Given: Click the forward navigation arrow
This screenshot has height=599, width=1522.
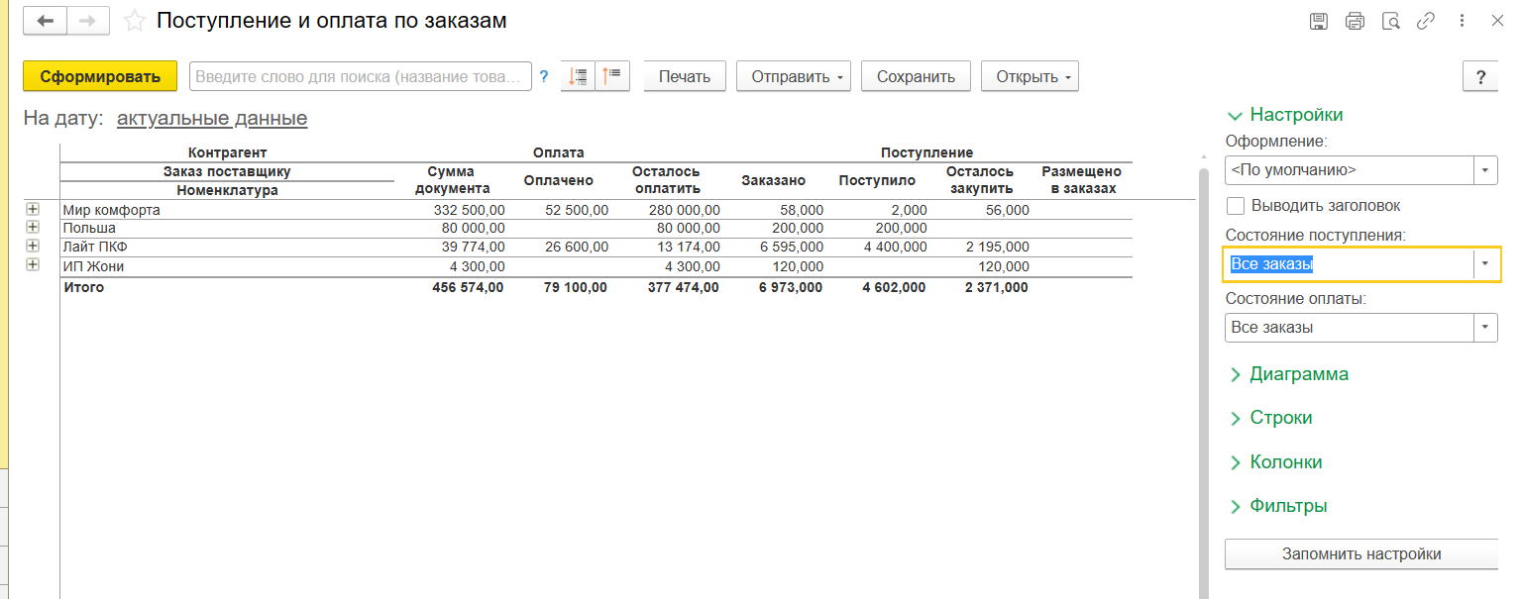Looking at the screenshot, I should pyautogui.click(x=87, y=21).
